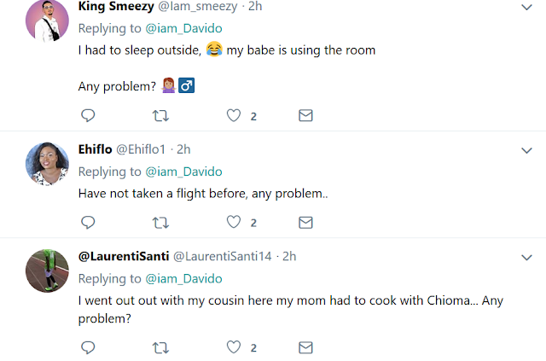Open Ehiflo's avatar photo
546x361 pixels.
pos(48,164)
